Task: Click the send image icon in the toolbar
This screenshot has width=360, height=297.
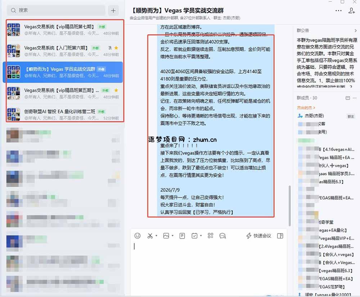Action: point(166,236)
